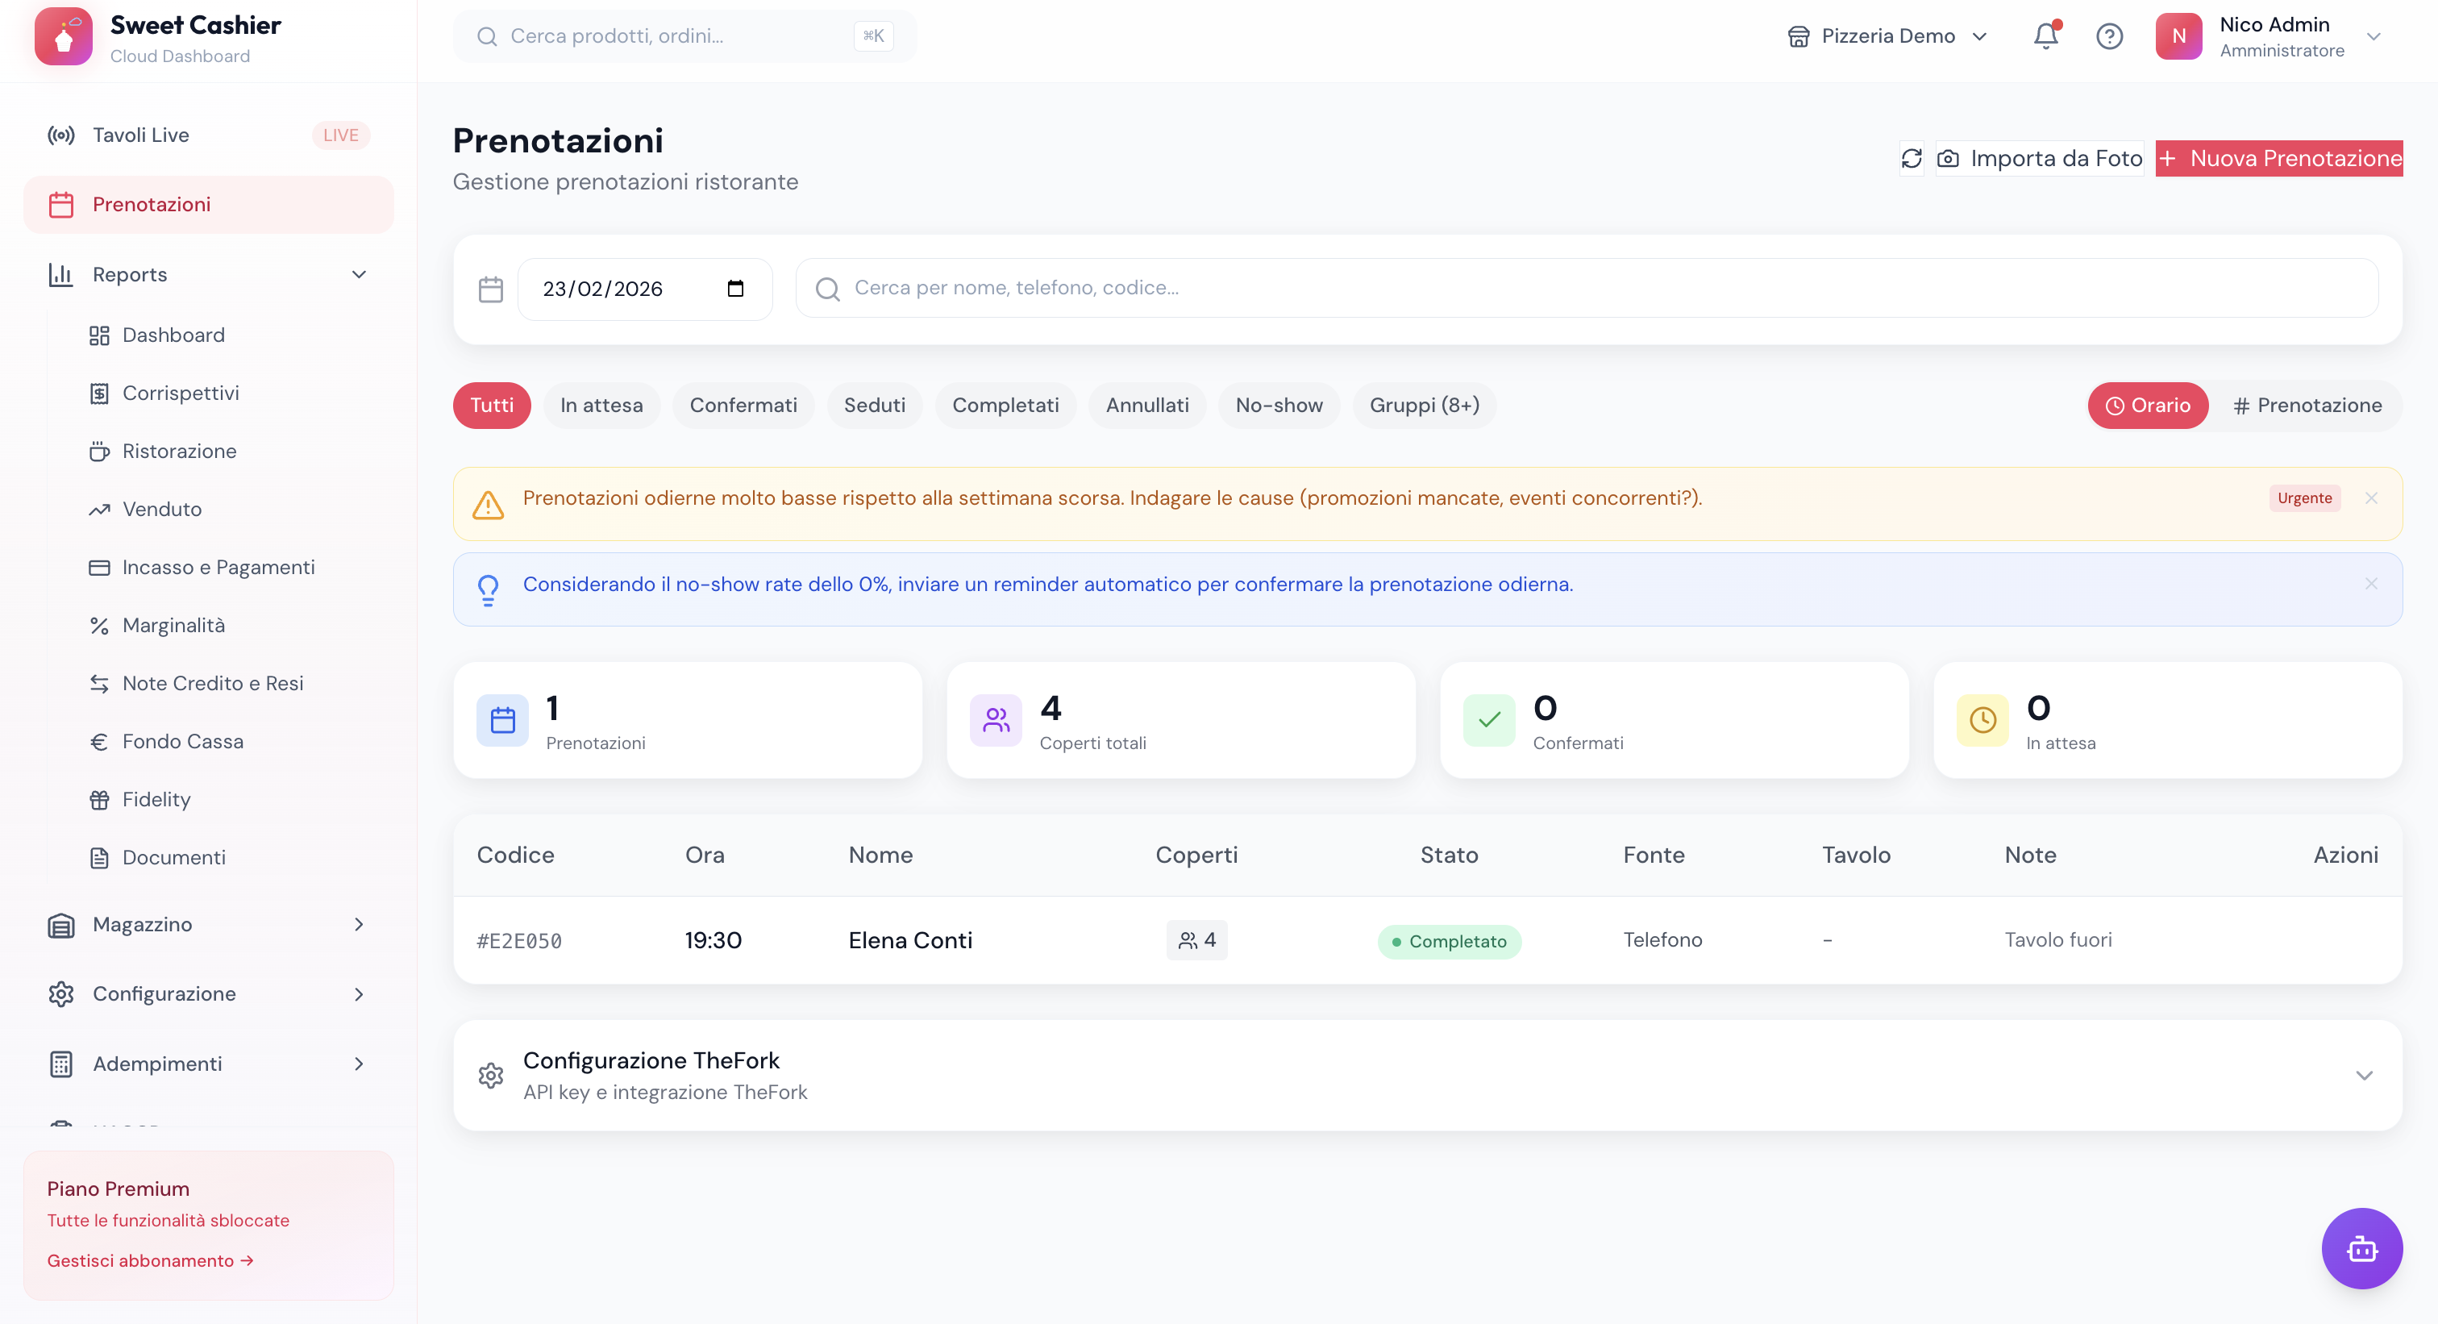
Task: Click the refresh icon next to Importa da Foto
Action: tap(1911, 158)
